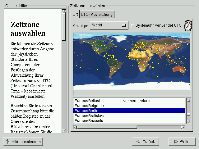Click the right arrow icon on Weiter
The image size is (199, 149).
tap(176, 142)
